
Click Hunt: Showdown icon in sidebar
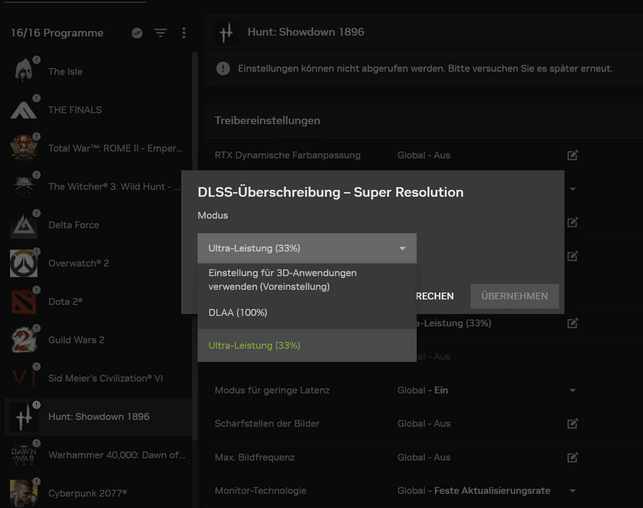click(24, 417)
